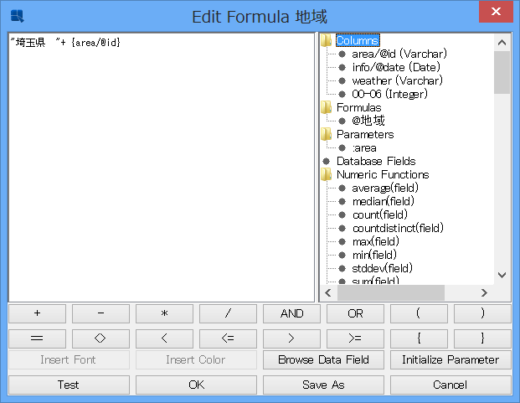Select weather (Varchar) column
Viewport: 520px width, 403px height.
[397, 80]
